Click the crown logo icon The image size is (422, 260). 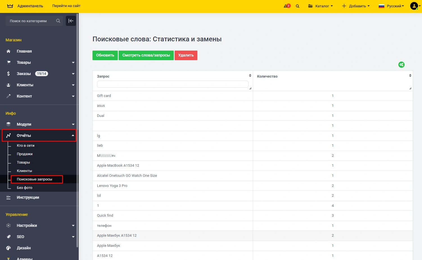coord(10,6)
